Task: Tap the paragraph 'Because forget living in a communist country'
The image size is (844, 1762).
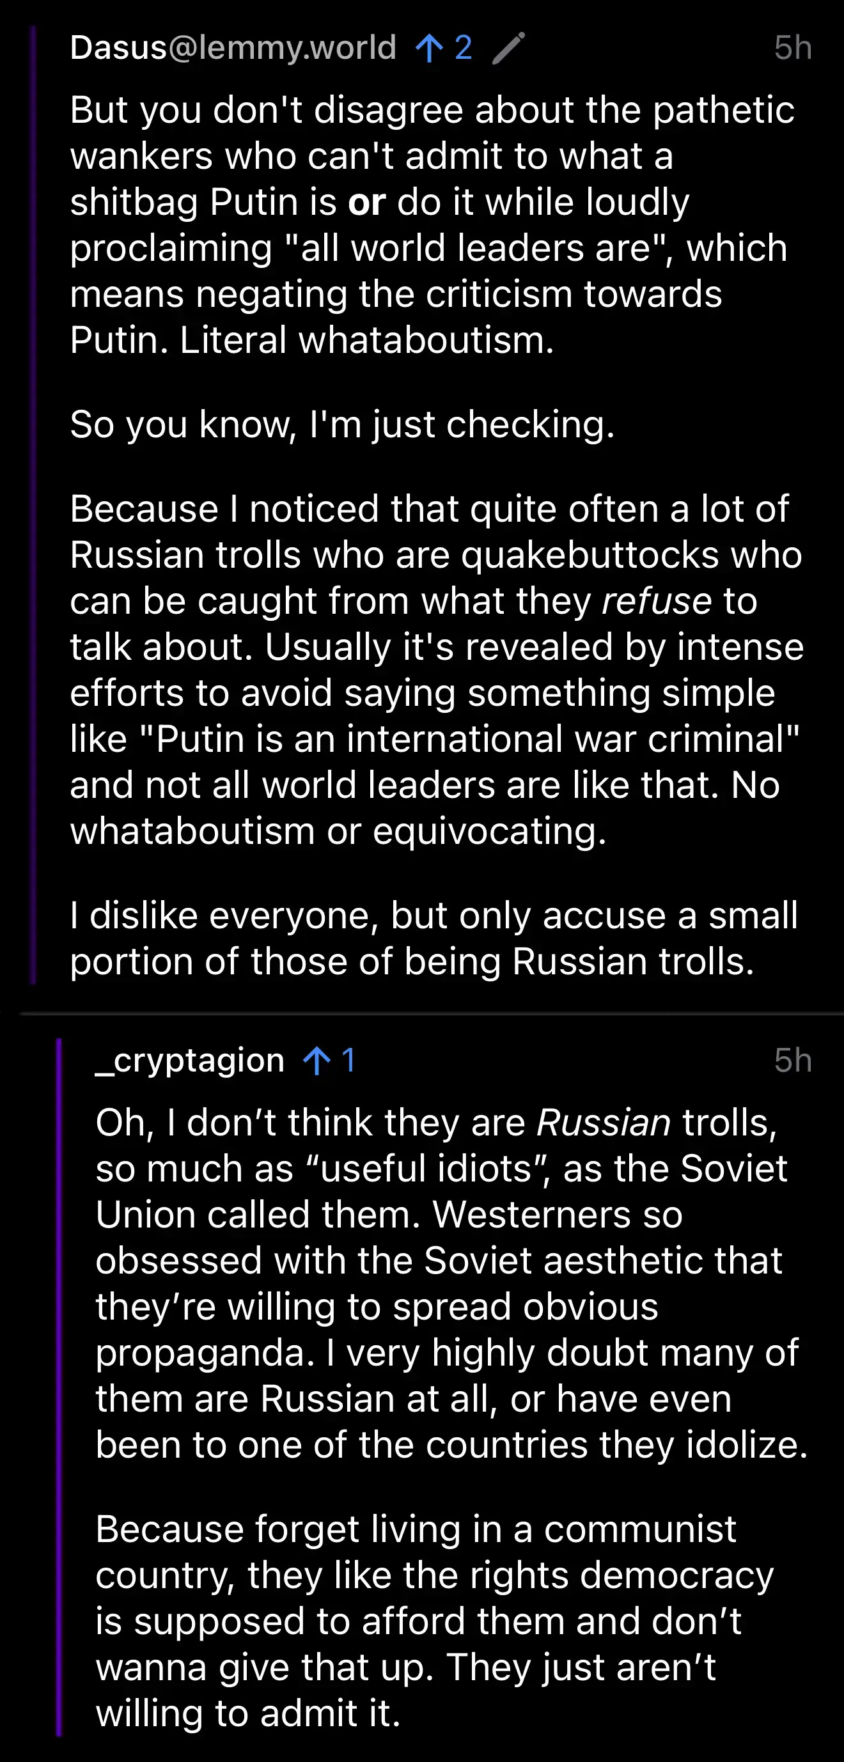Action: 435,1621
